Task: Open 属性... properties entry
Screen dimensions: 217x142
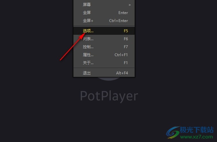Action: click(104, 55)
